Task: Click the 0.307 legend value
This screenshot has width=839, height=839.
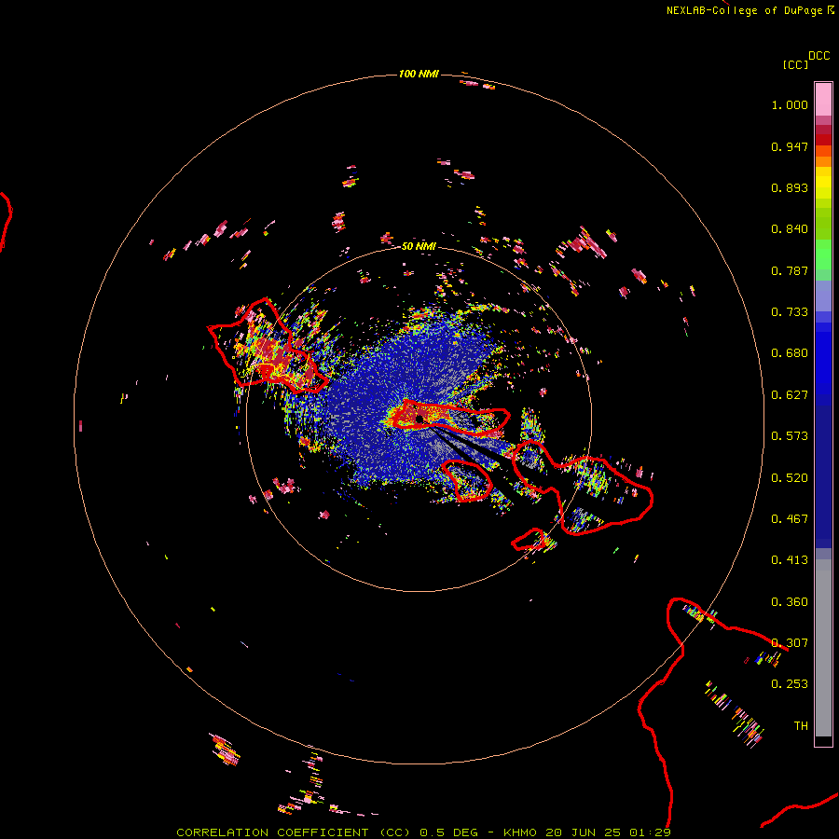Action: coord(790,643)
